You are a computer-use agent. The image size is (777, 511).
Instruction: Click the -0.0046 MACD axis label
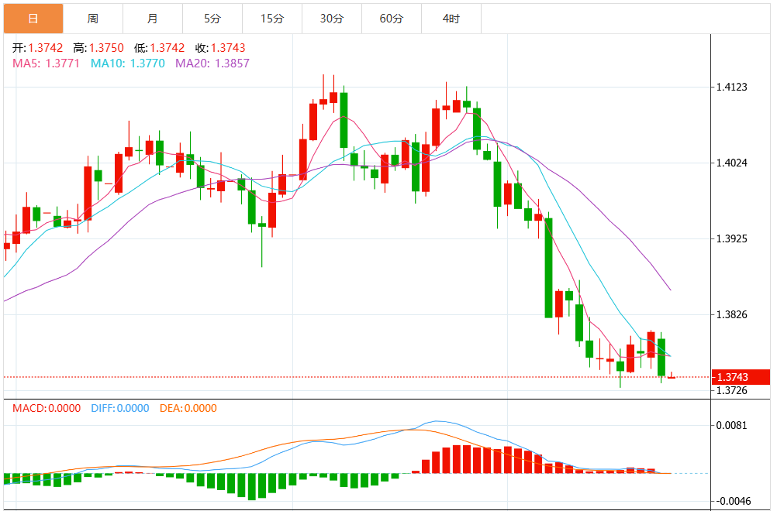coord(732,502)
